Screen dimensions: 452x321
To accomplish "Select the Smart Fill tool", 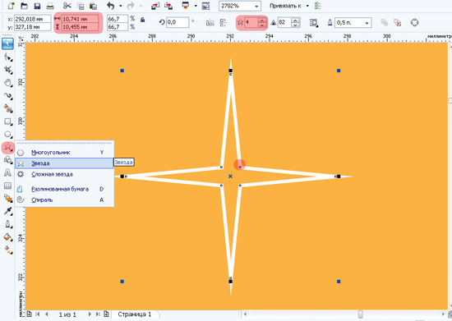I will coord(7,108).
